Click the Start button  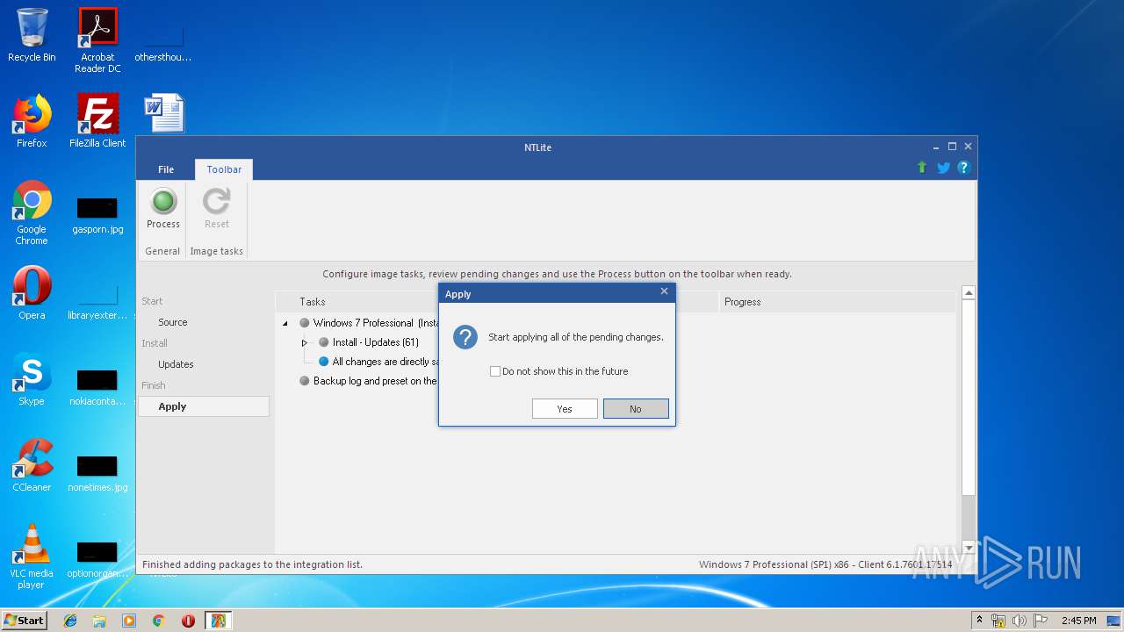(x=25, y=621)
